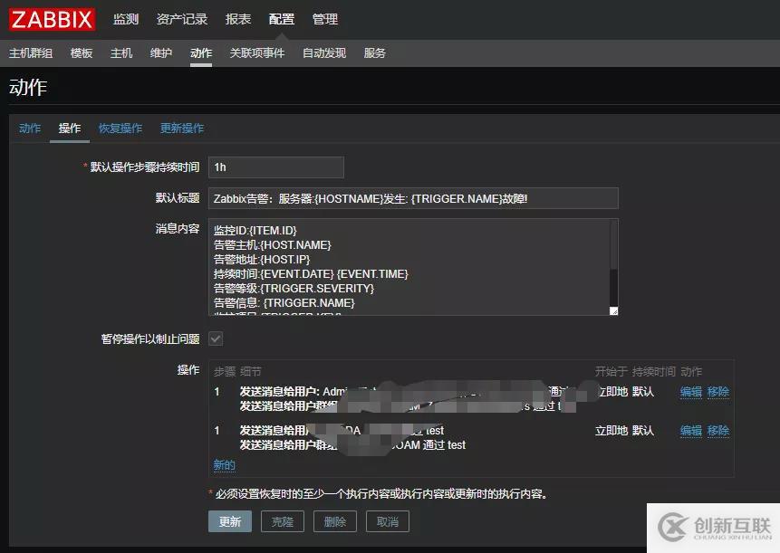Select 主机 from the sub-navigation
Image resolution: width=780 pixels, height=553 pixels.
pyautogui.click(x=121, y=52)
